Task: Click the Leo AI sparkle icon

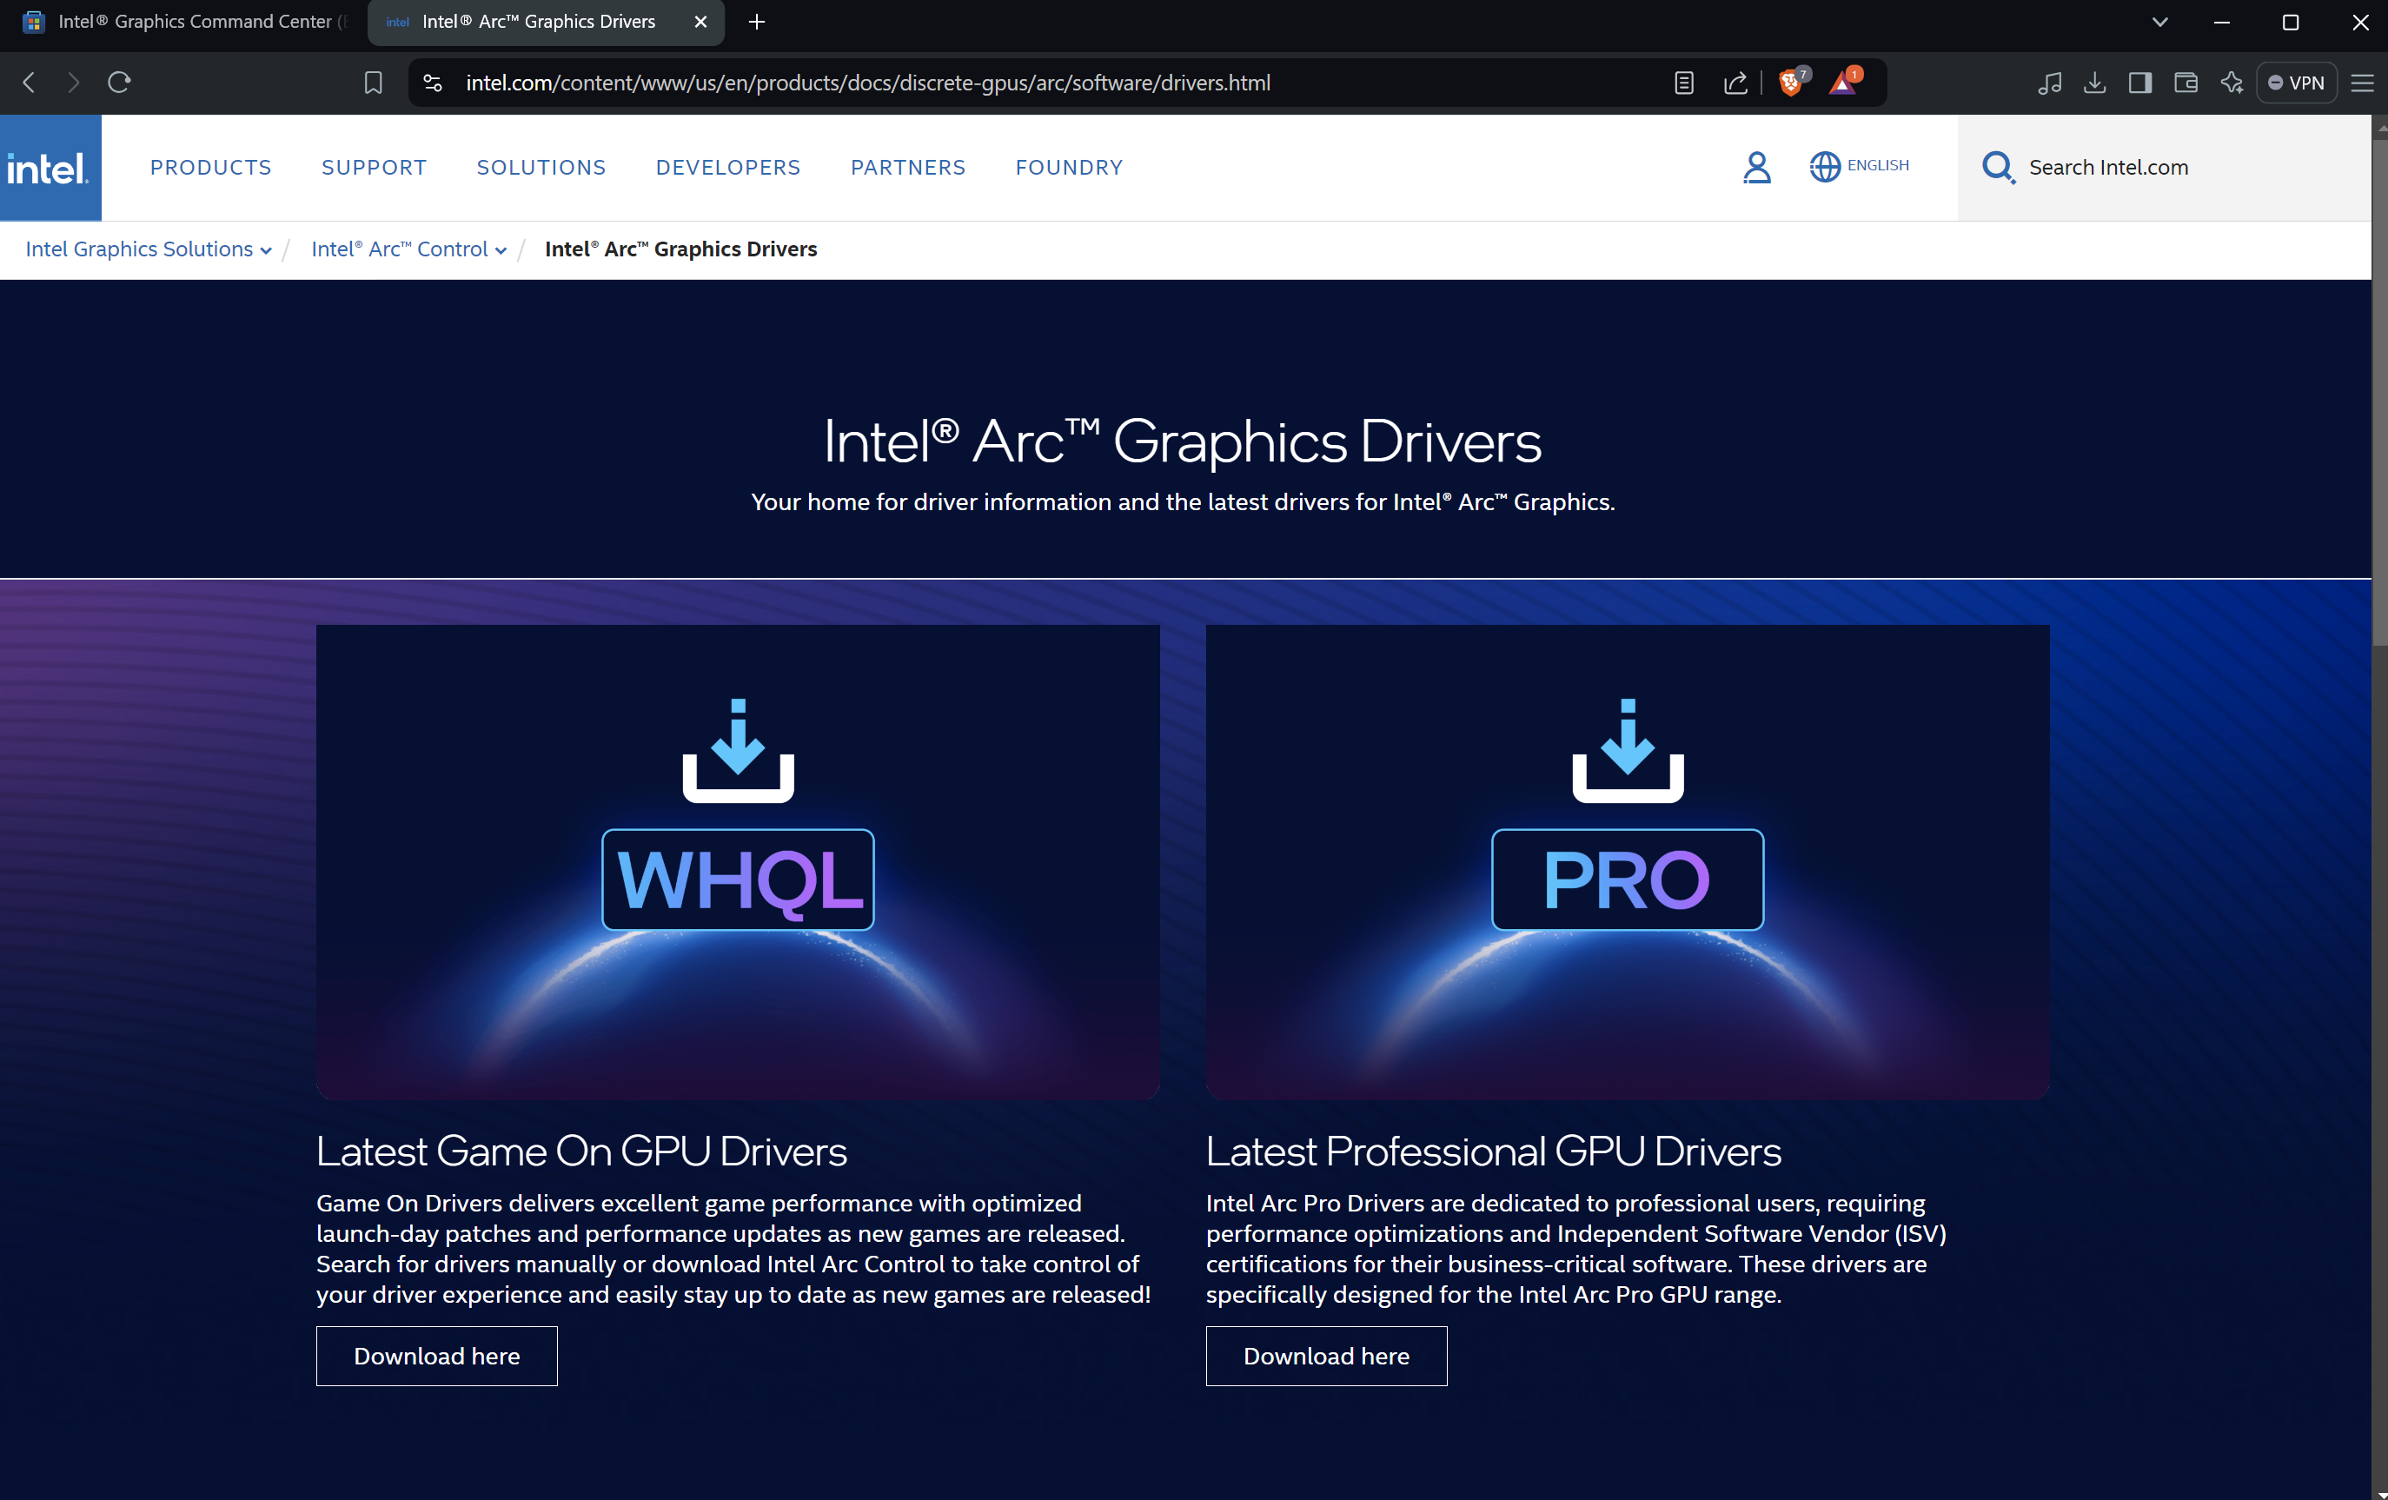Action: click(2232, 83)
